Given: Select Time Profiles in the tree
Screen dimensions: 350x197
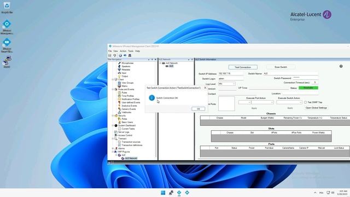Looking at the screenshot, I should (127, 96).
